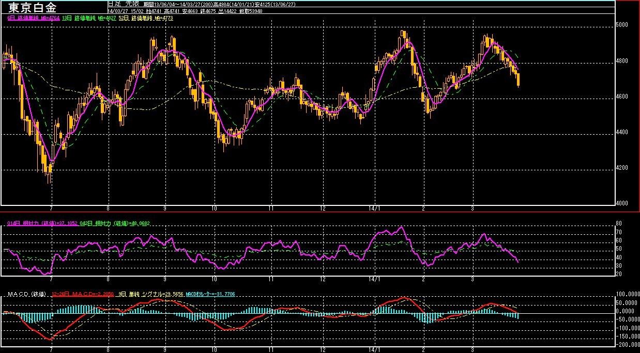
Task: Click the 20 level on RSI axis
Action: click(618, 274)
